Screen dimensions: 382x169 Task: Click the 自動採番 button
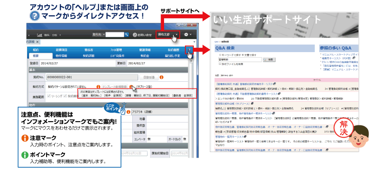pos(149,77)
